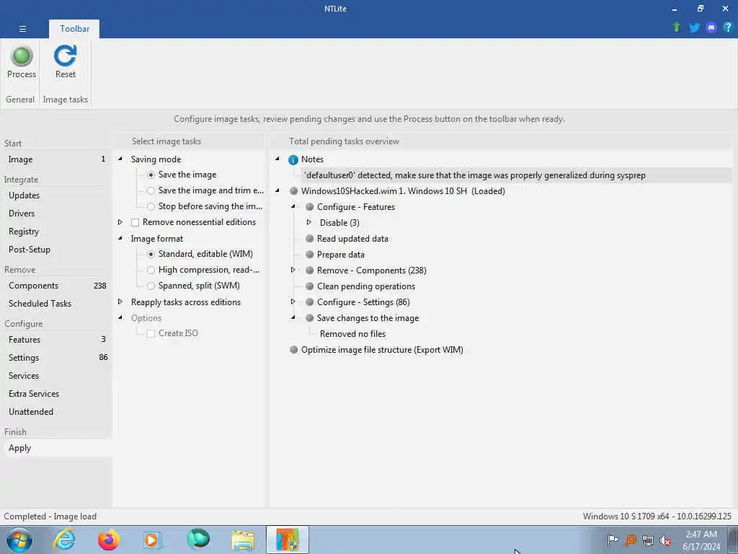The image size is (738, 554).
Task: Open the Image page in sidebar
Action: 56,159
